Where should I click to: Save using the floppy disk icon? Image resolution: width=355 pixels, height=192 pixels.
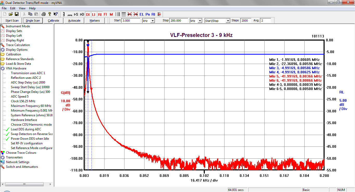pos(16,14)
